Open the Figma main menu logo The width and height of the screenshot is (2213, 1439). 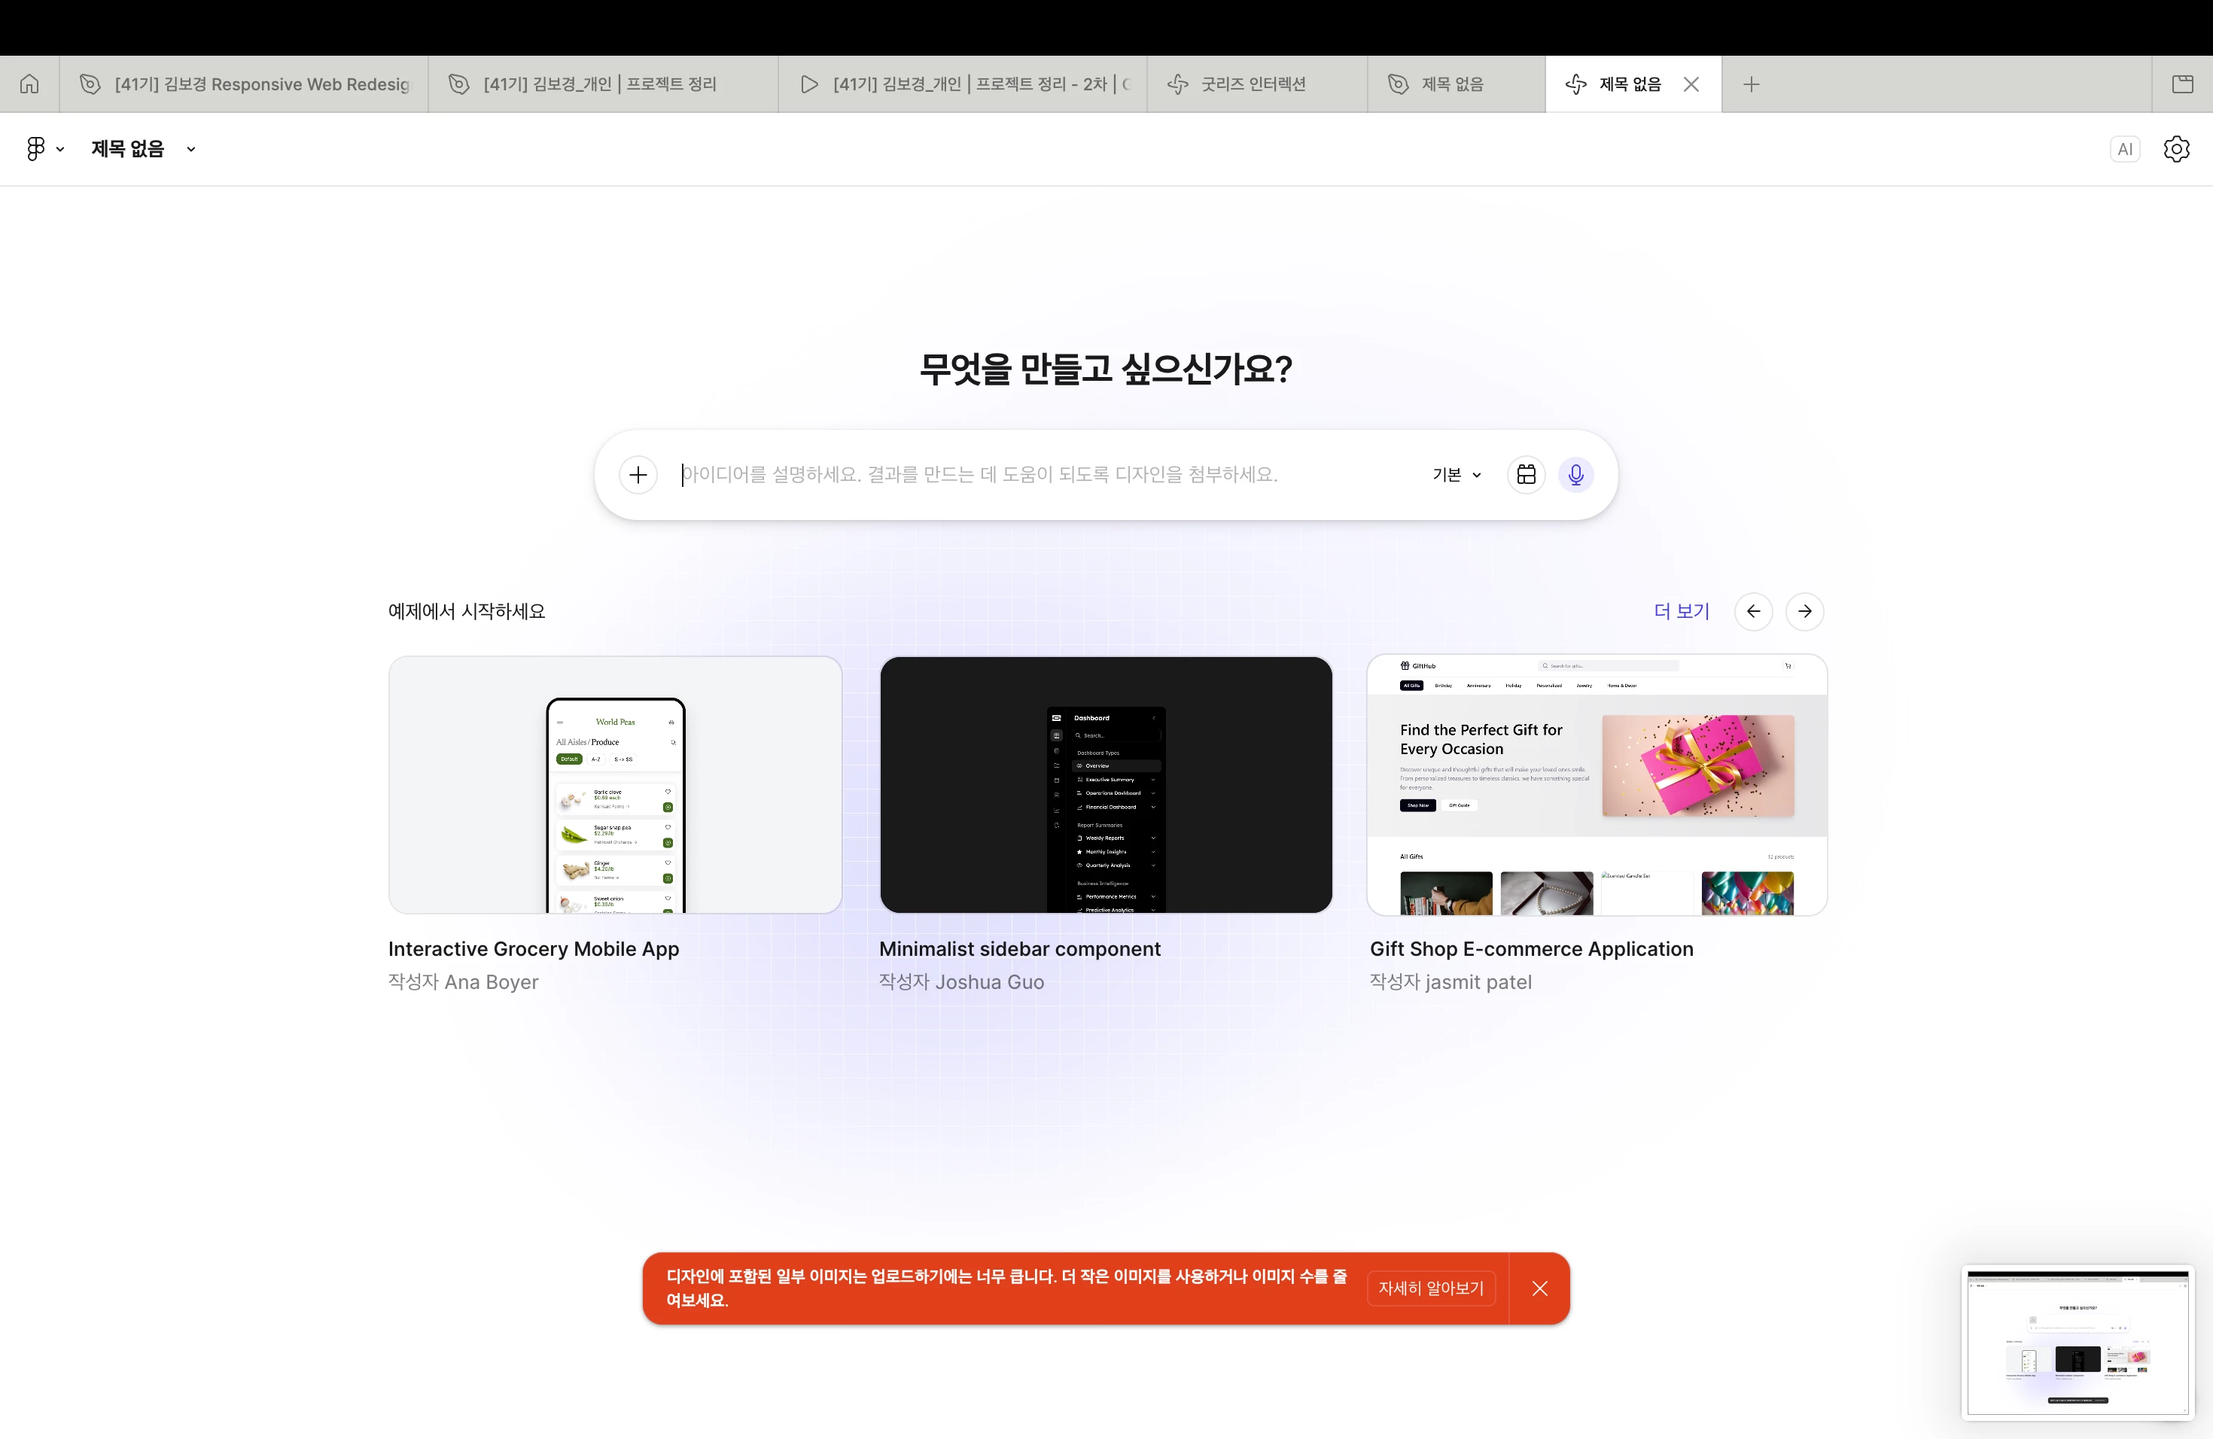pyautogui.click(x=36, y=149)
